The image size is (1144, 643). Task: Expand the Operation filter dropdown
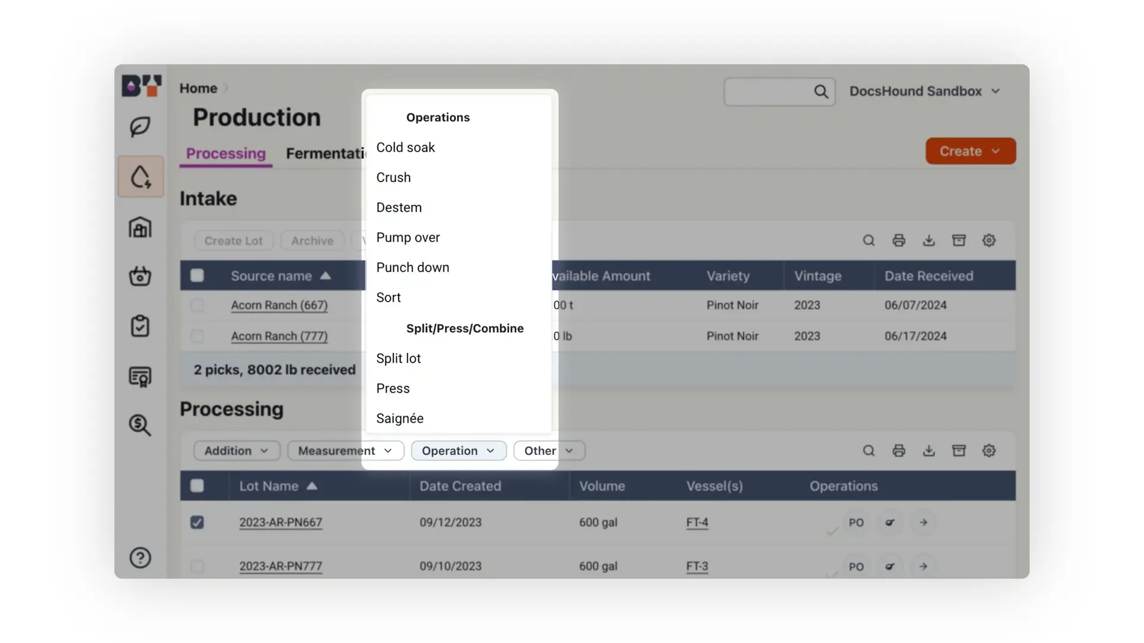pyautogui.click(x=457, y=451)
